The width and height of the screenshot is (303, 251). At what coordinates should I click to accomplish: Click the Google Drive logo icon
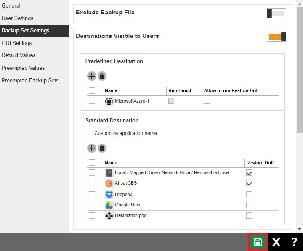click(x=109, y=205)
